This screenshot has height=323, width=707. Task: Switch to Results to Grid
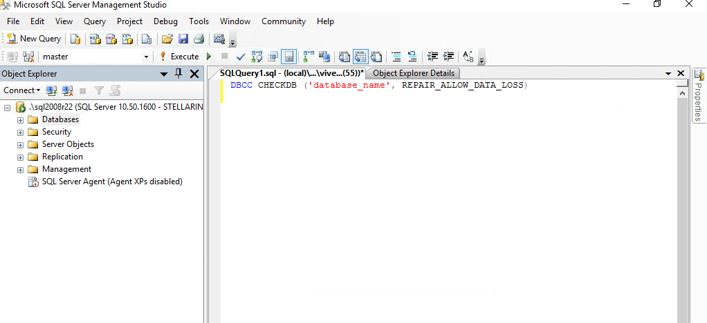360,57
